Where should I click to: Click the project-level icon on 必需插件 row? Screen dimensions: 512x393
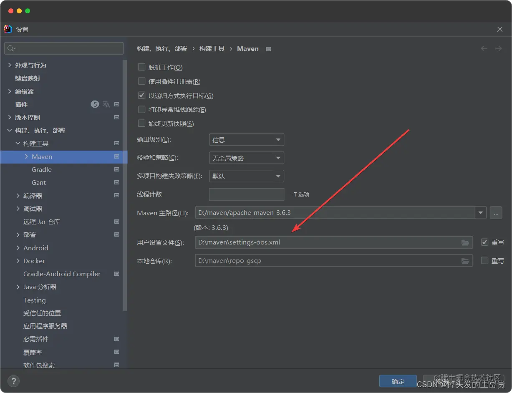[117, 339]
